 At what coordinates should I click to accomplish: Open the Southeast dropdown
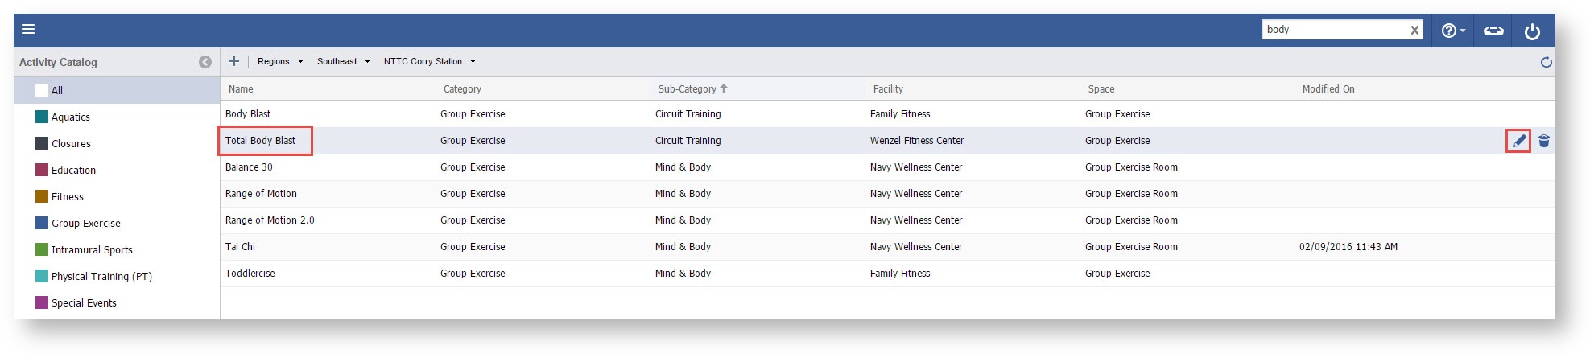pos(343,61)
